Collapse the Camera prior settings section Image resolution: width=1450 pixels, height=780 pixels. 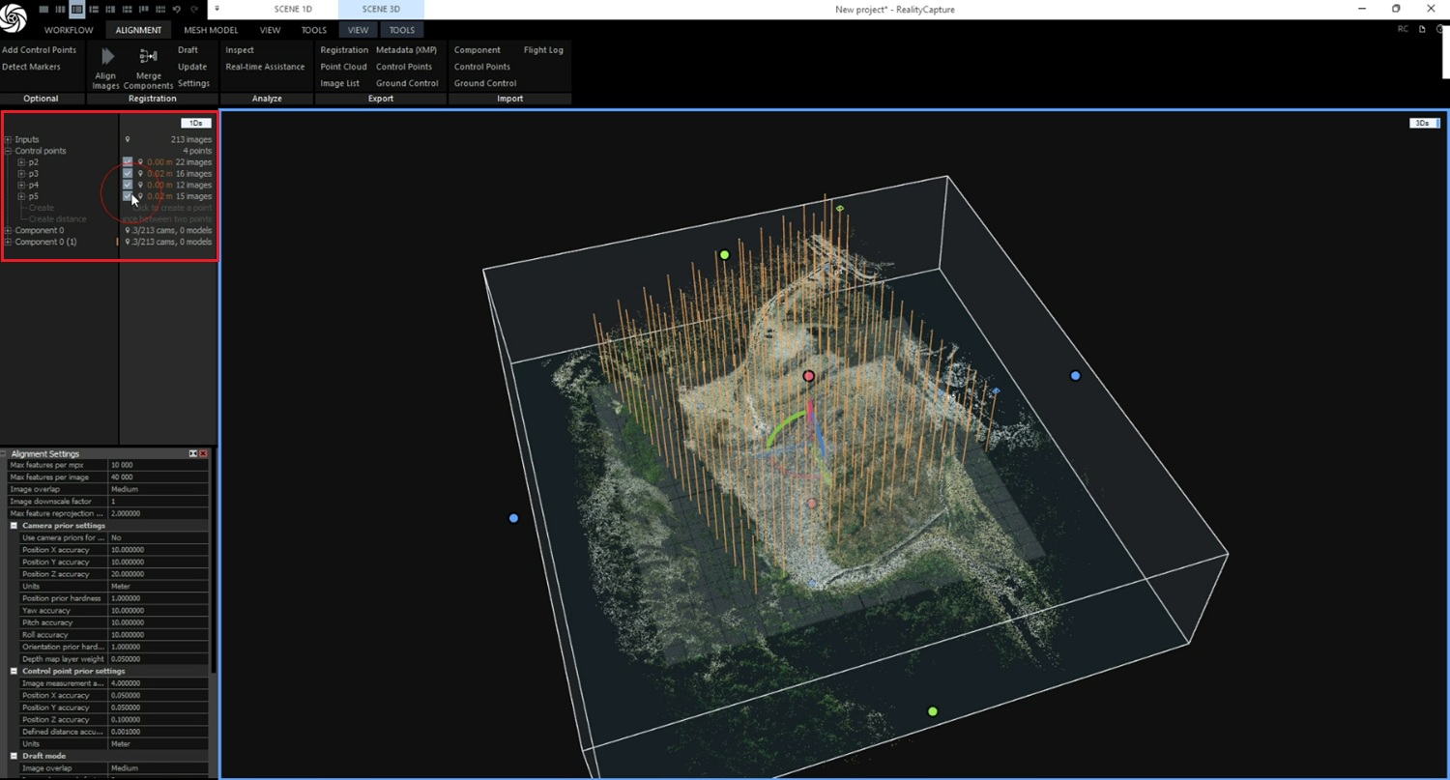[x=14, y=526]
